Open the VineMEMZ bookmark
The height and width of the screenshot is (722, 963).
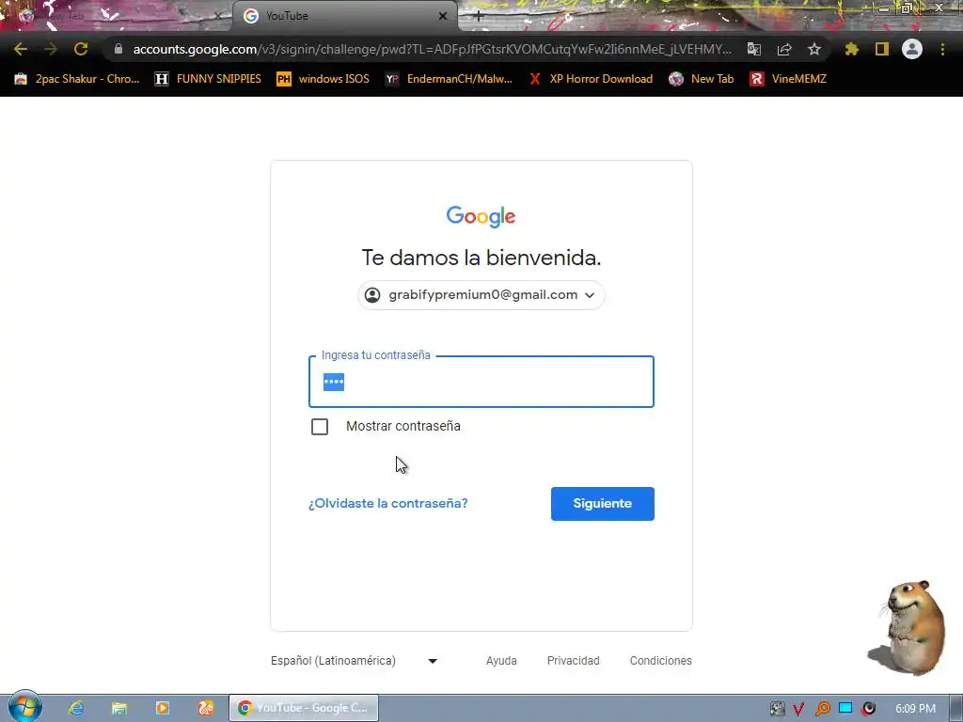pyautogui.click(x=789, y=79)
